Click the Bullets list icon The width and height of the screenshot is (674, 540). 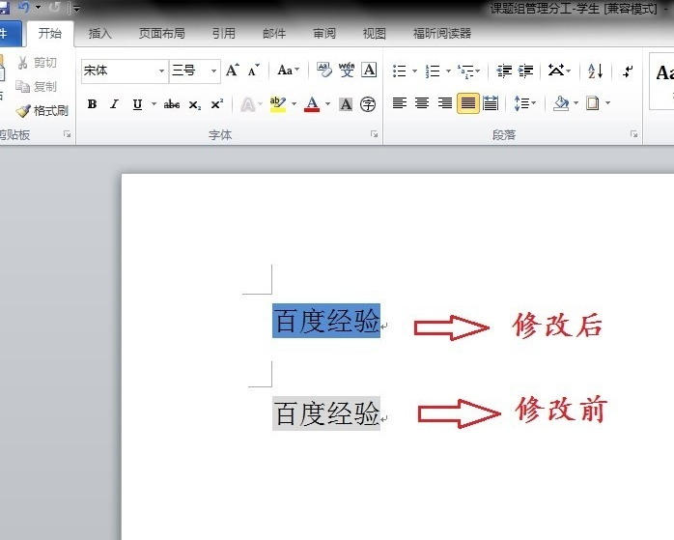click(400, 71)
